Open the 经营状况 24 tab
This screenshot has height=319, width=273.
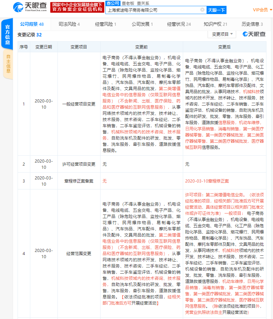click(179, 24)
